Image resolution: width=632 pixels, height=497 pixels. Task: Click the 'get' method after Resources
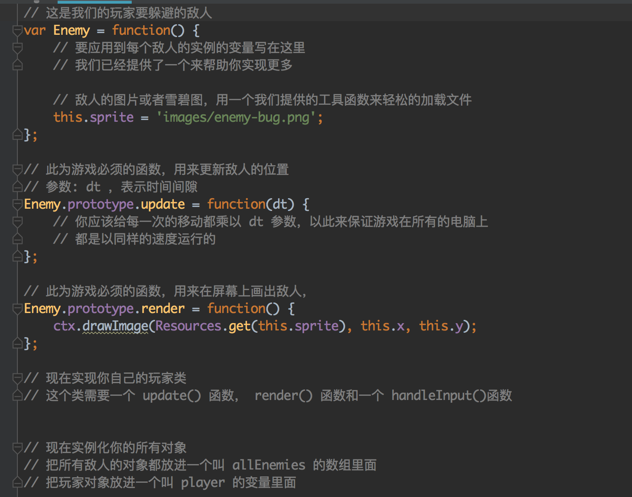click(240, 326)
